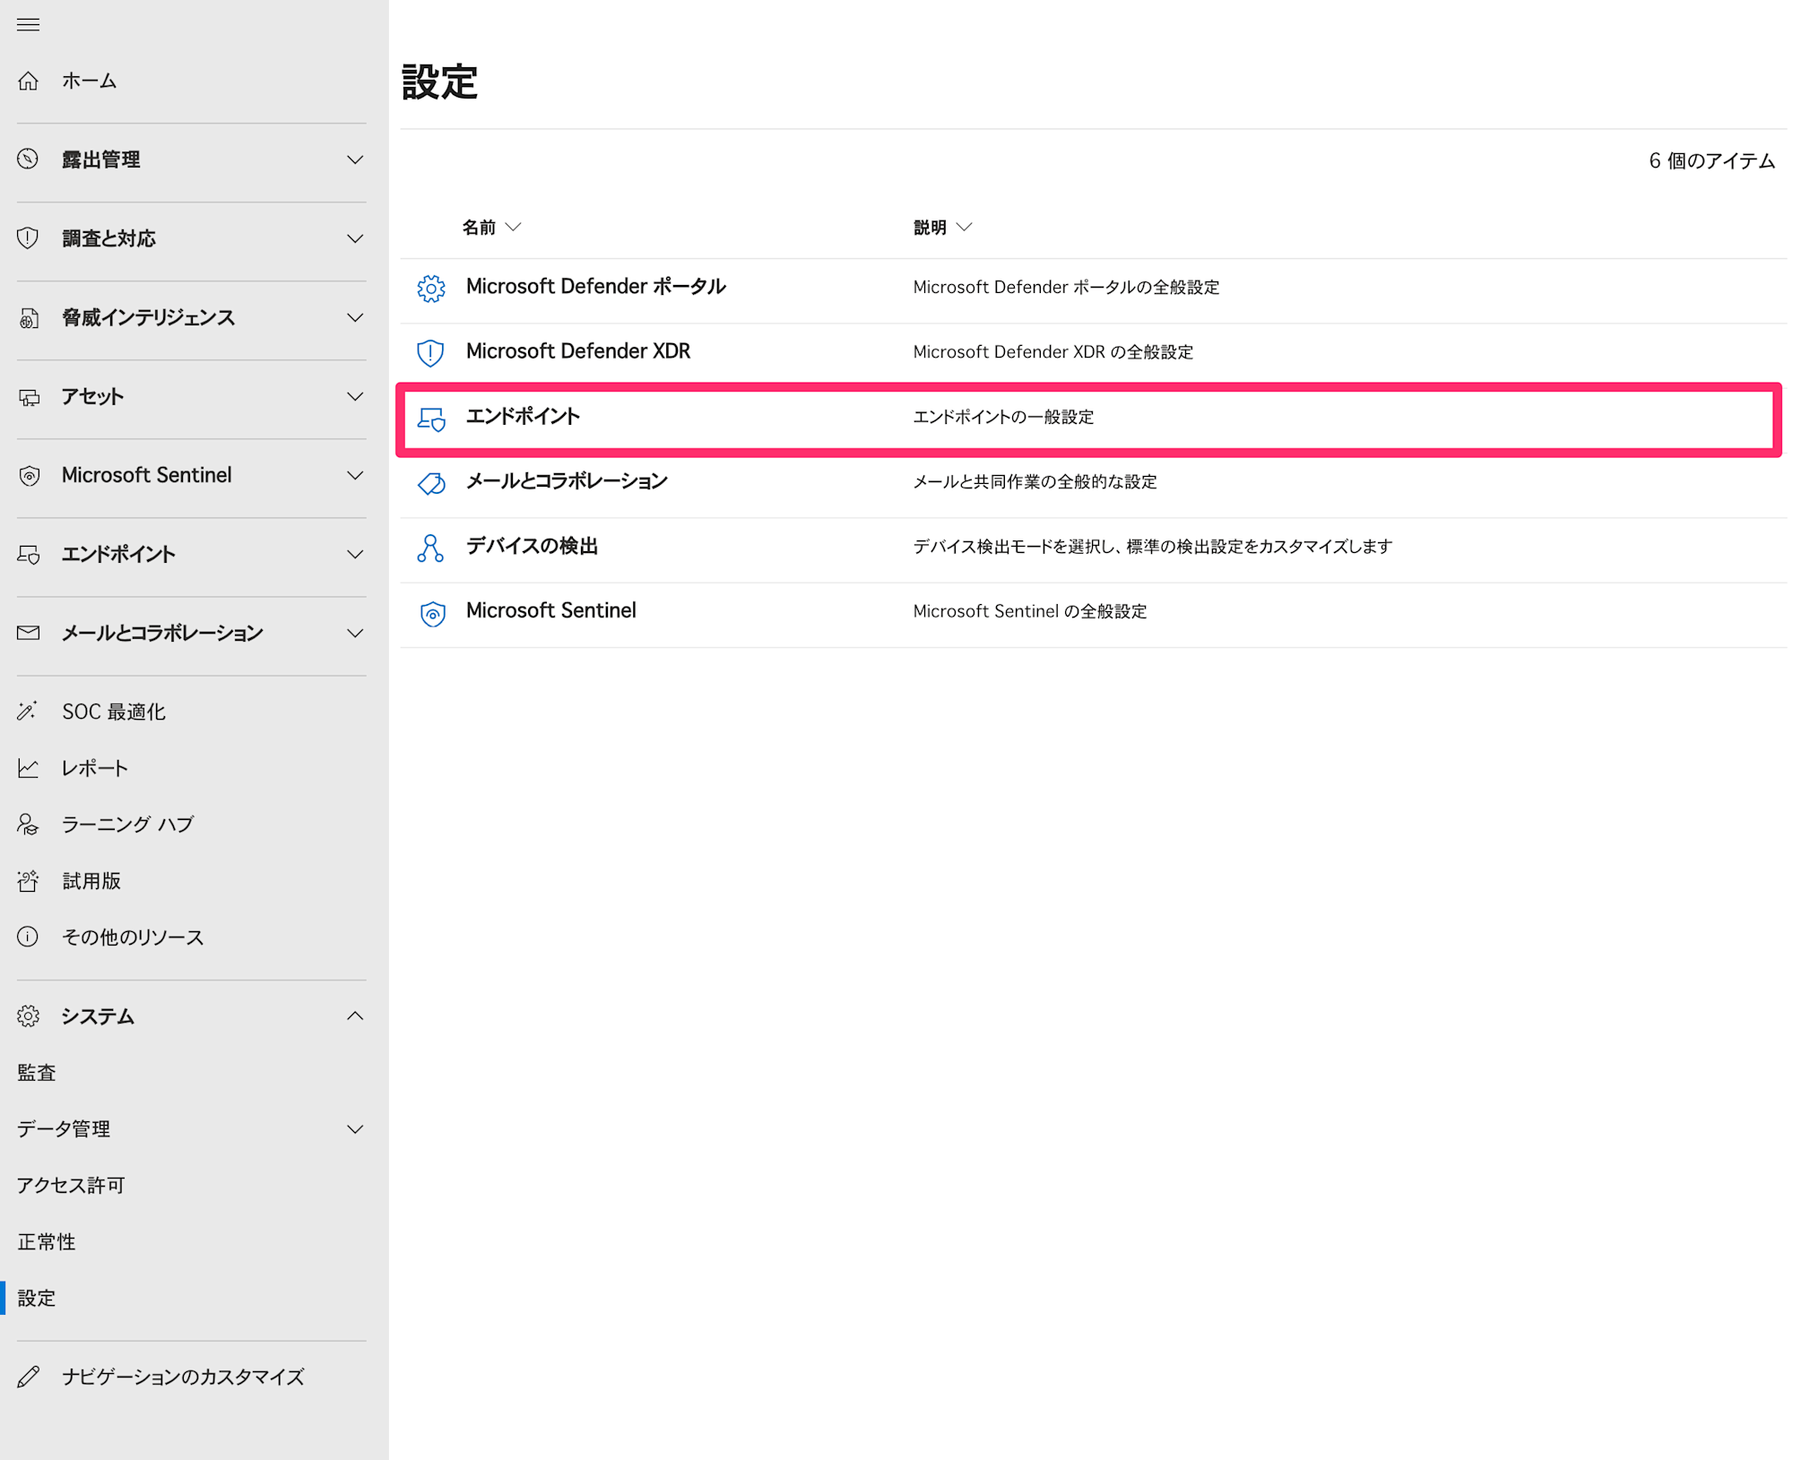Click the 露出管理 gauge icon
The width and height of the screenshot is (1793, 1460).
click(28, 159)
